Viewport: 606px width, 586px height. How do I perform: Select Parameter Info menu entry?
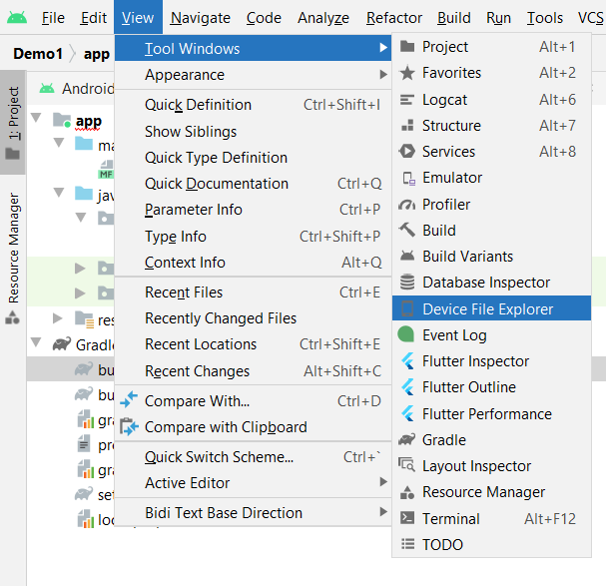(254, 210)
